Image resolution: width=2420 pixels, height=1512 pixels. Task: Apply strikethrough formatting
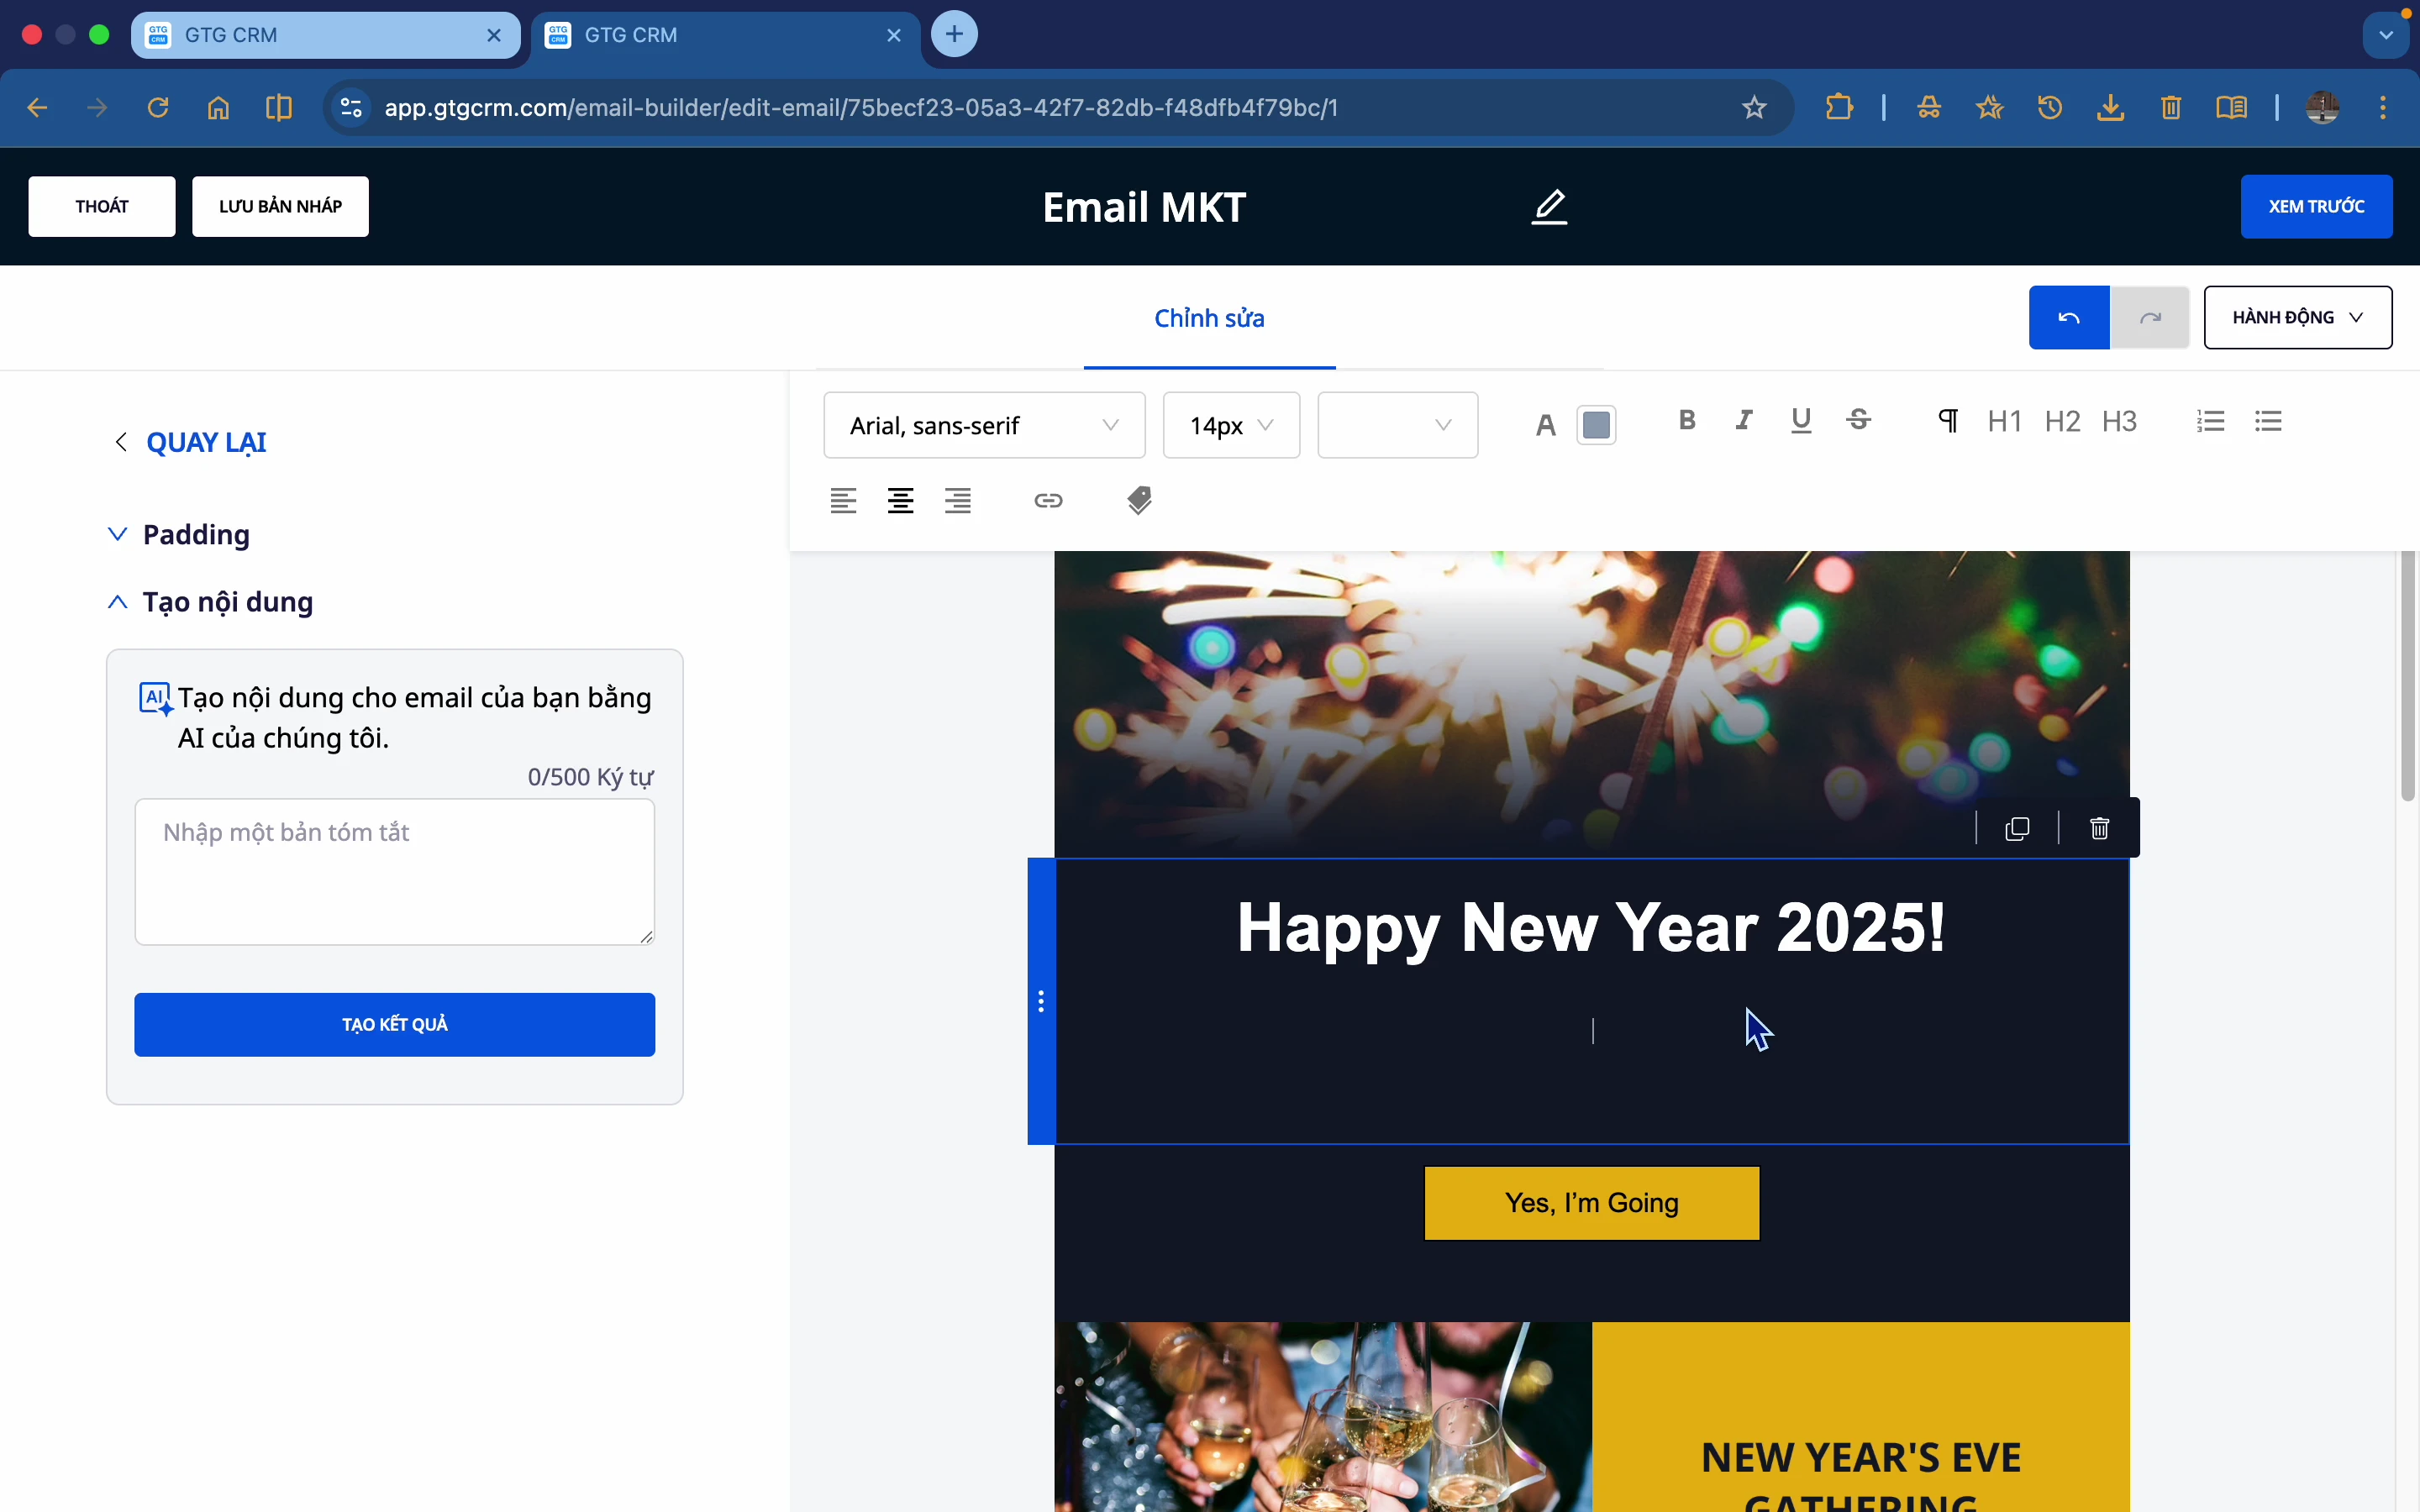(x=1858, y=420)
